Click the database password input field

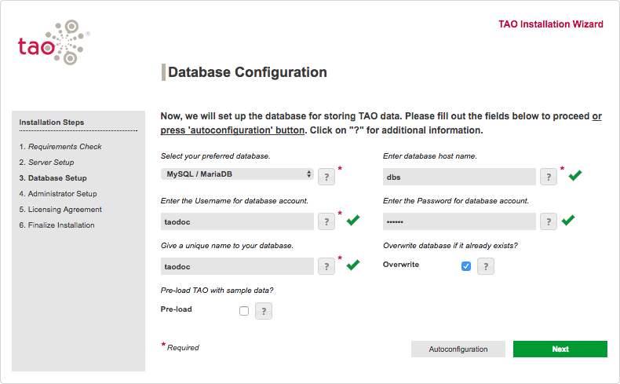click(x=459, y=221)
